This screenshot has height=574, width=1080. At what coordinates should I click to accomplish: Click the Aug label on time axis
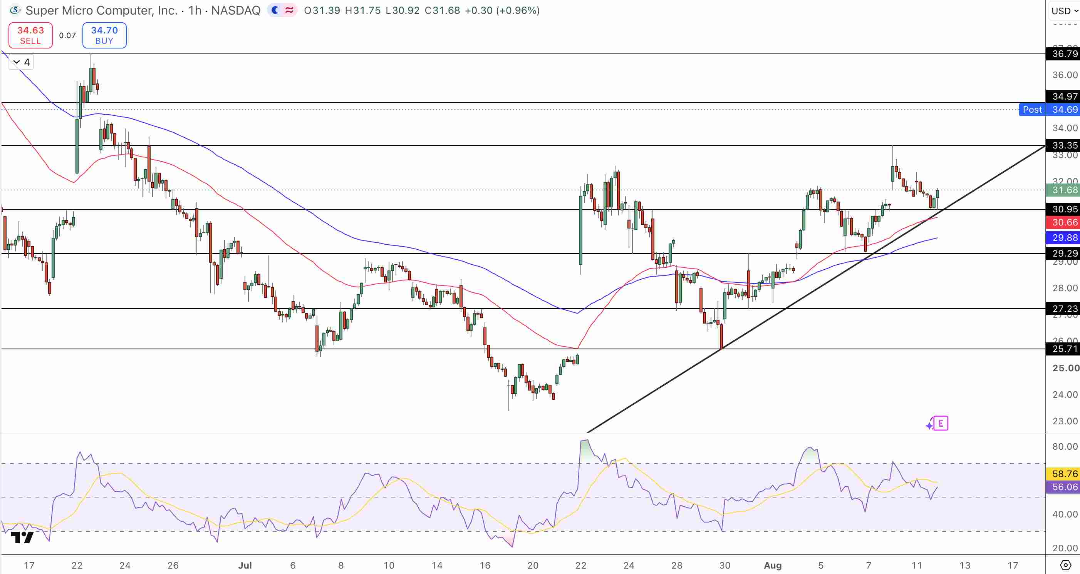click(773, 566)
